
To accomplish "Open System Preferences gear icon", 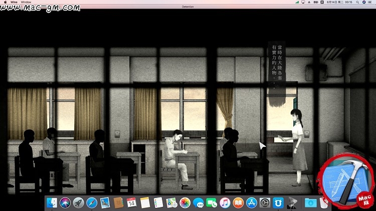I will click(265, 203).
